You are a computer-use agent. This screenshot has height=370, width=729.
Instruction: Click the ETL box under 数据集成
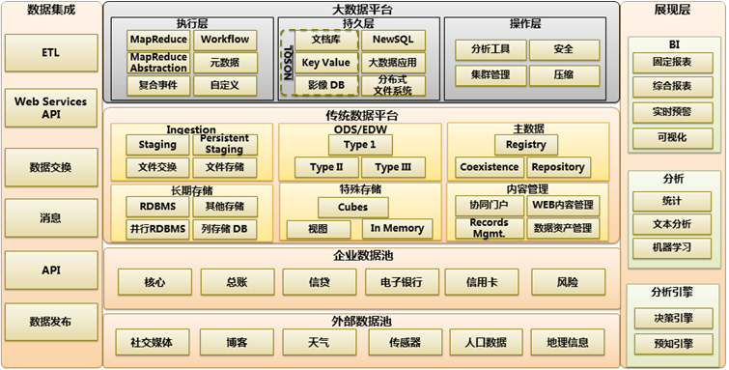pyautogui.click(x=51, y=52)
